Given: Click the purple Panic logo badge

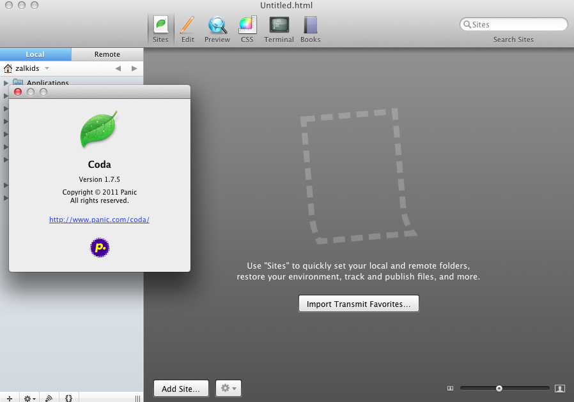Looking at the screenshot, I should coord(100,248).
